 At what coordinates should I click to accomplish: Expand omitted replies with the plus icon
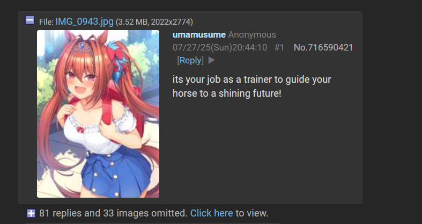(x=31, y=213)
